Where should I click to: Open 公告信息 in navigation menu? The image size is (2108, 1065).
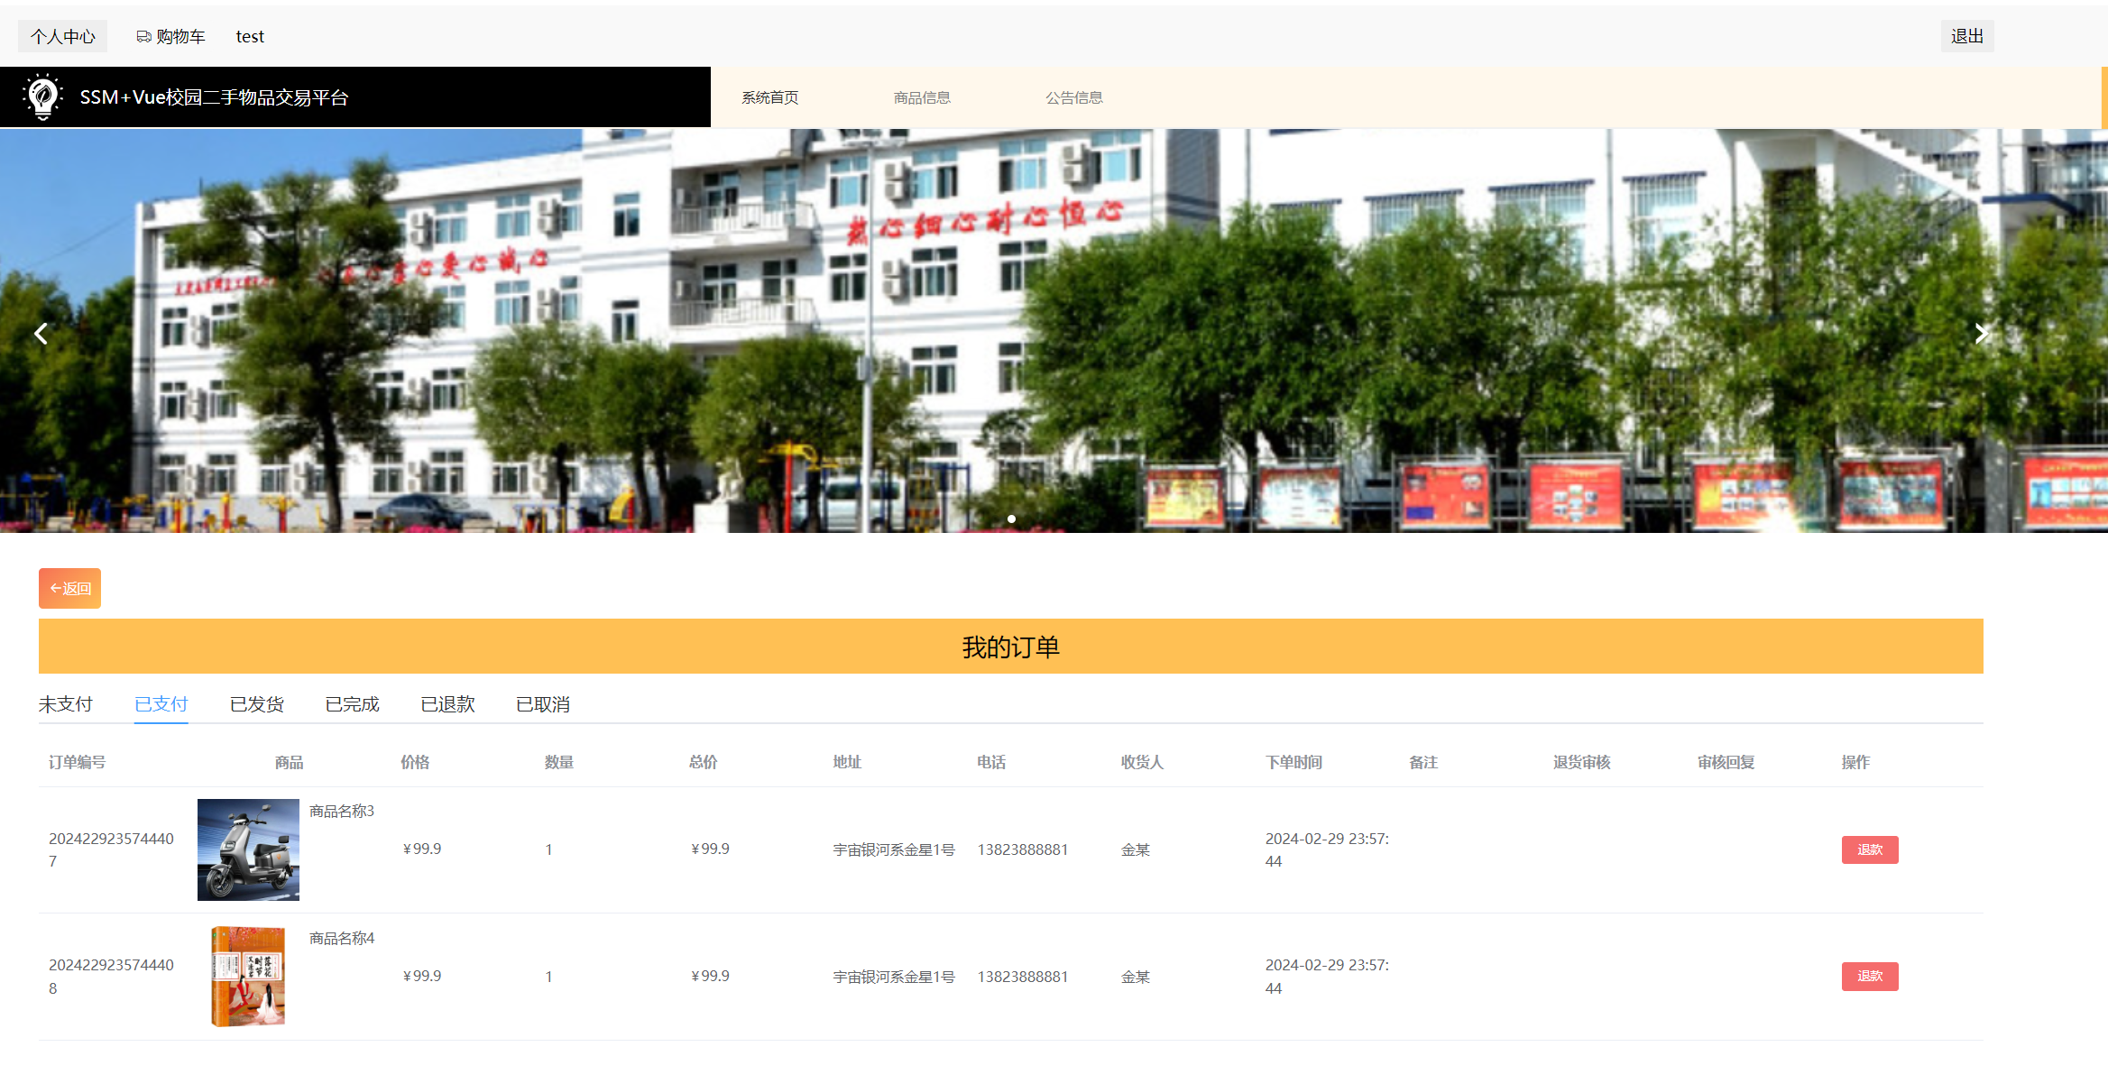tap(1073, 97)
